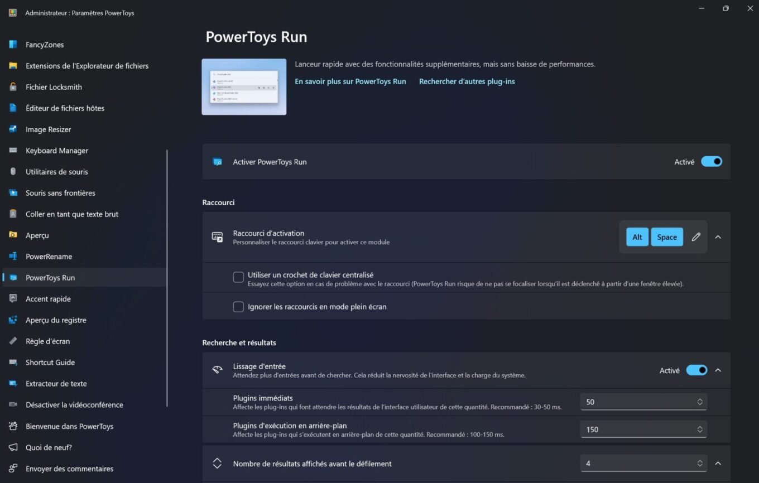The height and width of the screenshot is (483, 759).
Task: Click the PowerToys app icon in title bar
Action: coord(12,12)
